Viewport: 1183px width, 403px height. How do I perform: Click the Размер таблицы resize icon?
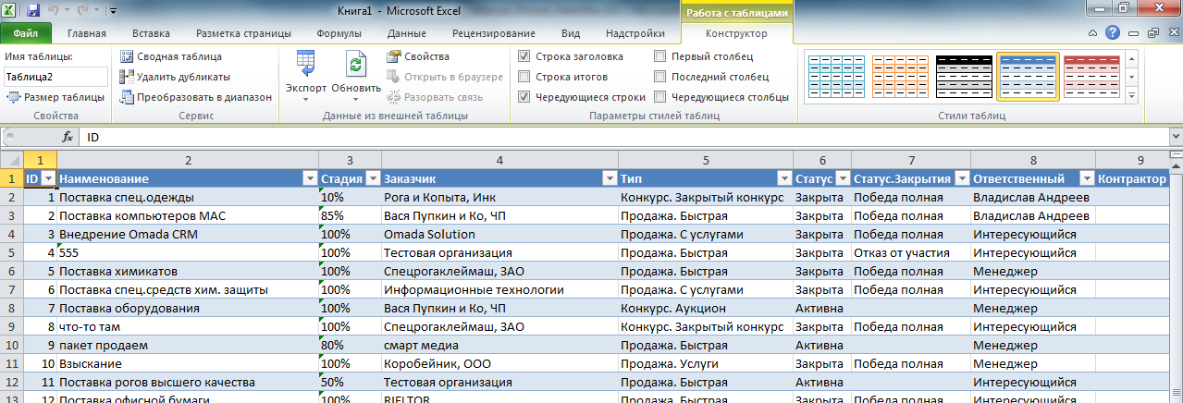[13, 97]
